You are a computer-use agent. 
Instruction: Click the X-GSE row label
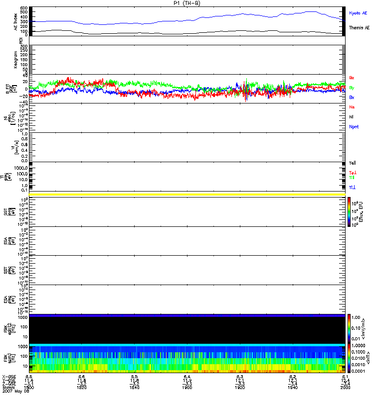click(x=9, y=377)
